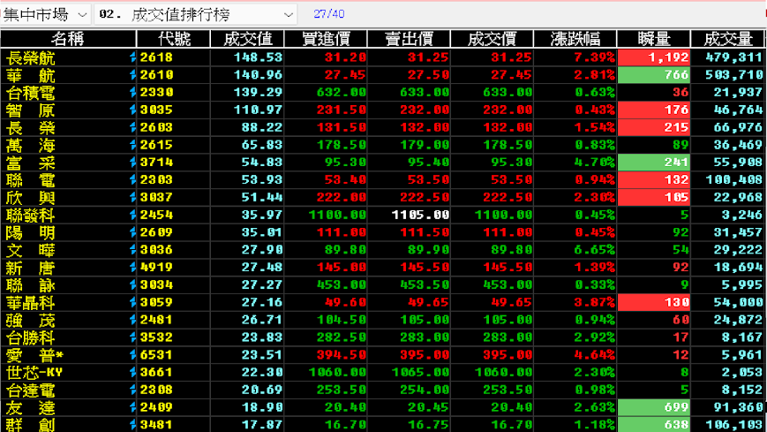Click stock code 3481
767x432 pixels.
click(x=156, y=425)
